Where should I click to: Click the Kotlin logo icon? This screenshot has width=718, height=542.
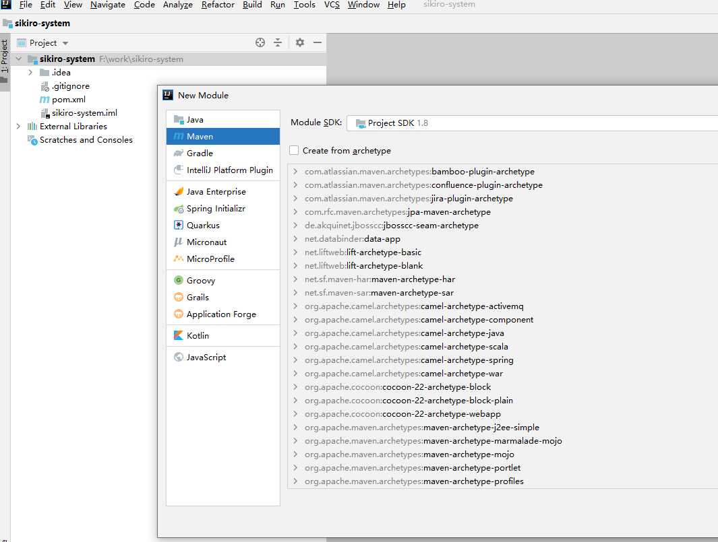click(179, 336)
